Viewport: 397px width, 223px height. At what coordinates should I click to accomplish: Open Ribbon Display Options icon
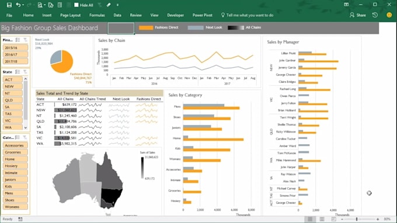346,5
